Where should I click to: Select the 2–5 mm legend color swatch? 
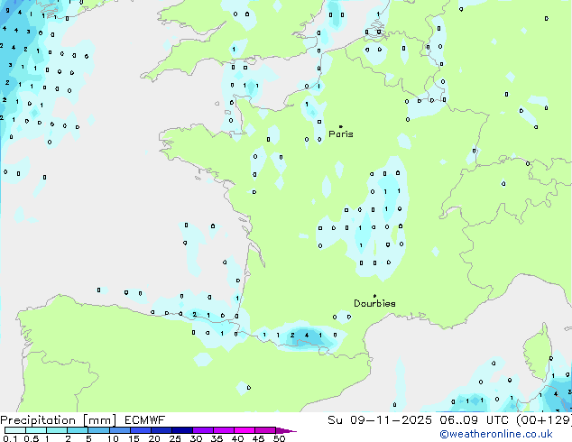point(78,430)
